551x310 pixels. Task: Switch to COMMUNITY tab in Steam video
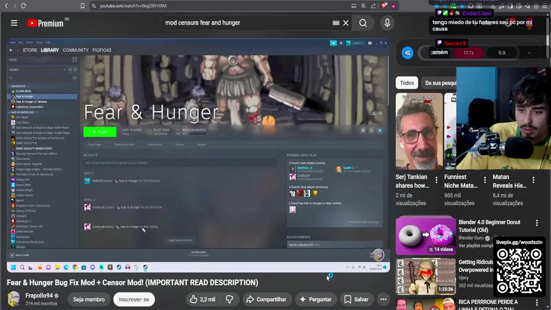75,50
